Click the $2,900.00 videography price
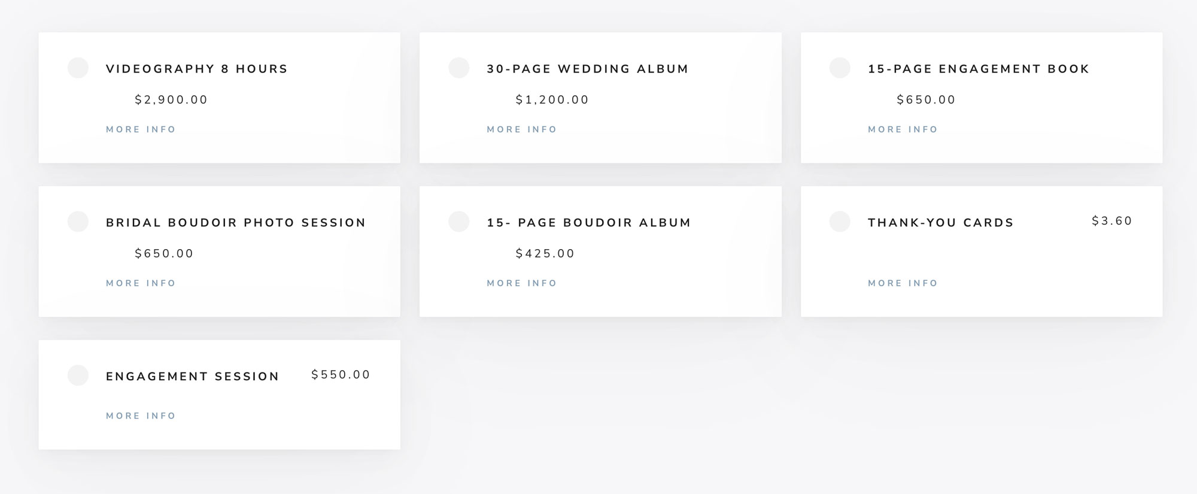This screenshot has width=1197, height=494. tap(171, 100)
